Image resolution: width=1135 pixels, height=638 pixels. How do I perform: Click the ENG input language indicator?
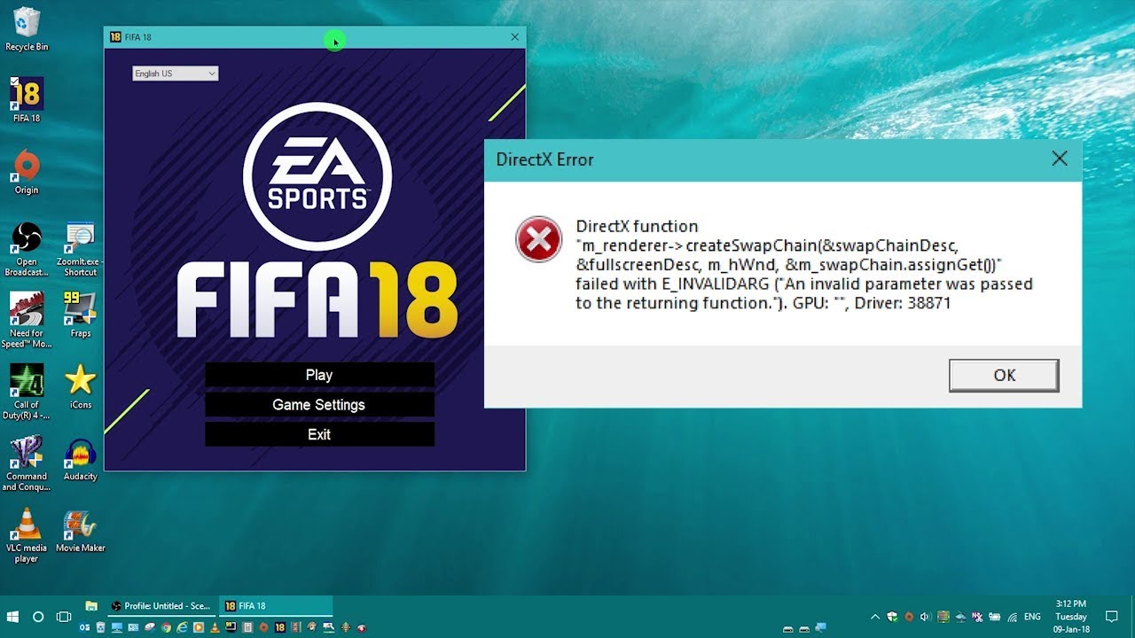pos(1032,617)
